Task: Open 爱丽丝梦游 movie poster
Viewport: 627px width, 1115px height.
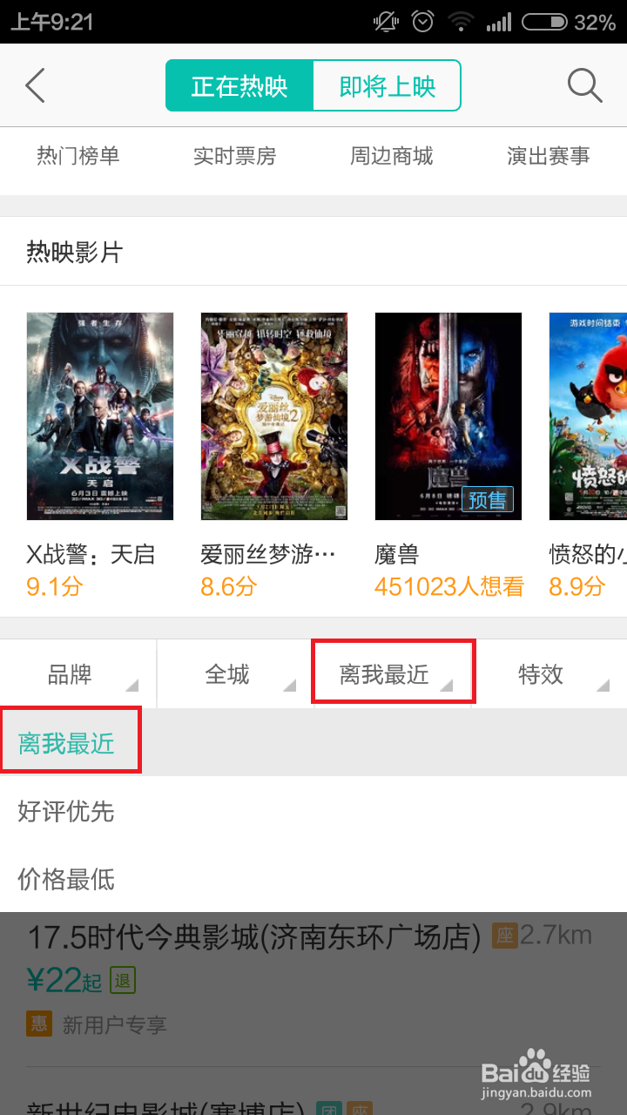Action: pyautogui.click(x=274, y=416)
